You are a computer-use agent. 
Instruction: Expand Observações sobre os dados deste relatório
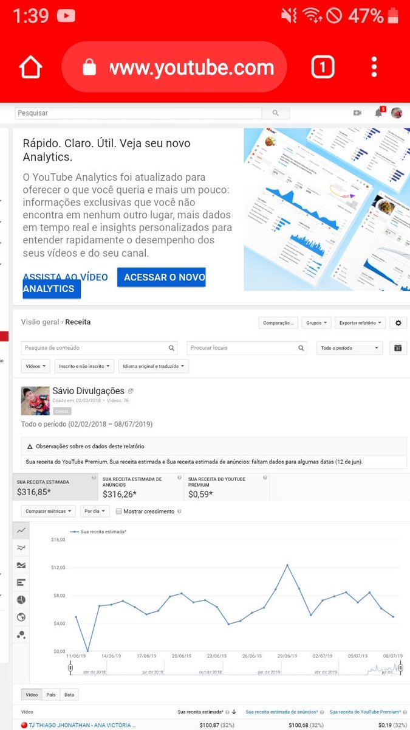[x=214, y=446]
